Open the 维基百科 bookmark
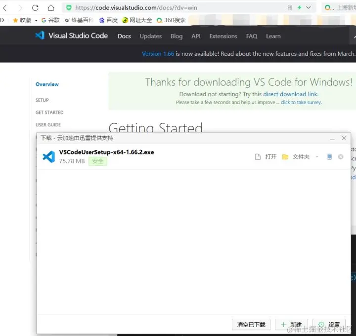The image size is (356, 336). pyautogui.click(x=79, y=20)
